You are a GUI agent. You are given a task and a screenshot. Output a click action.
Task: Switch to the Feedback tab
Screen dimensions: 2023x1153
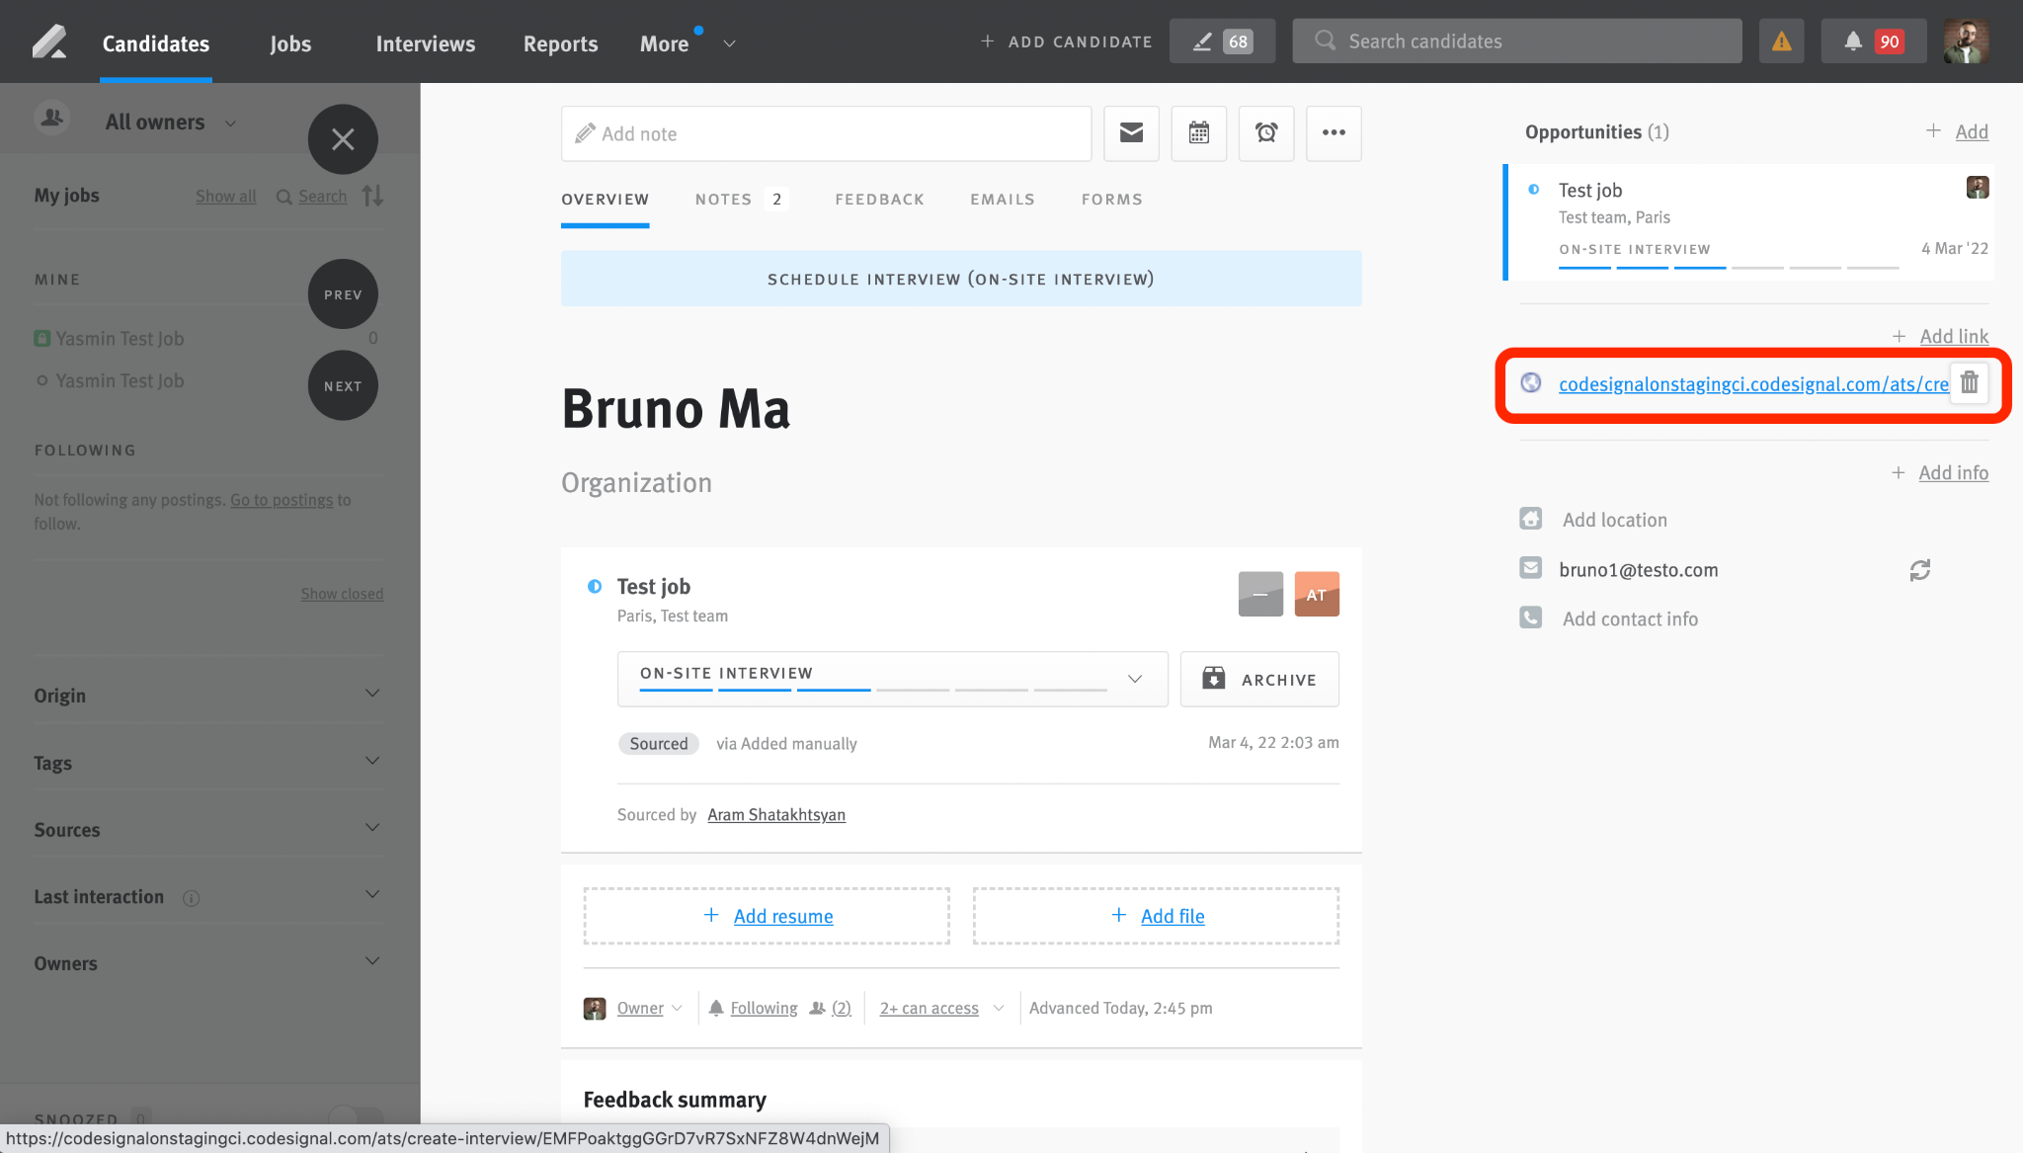(879, 200)
